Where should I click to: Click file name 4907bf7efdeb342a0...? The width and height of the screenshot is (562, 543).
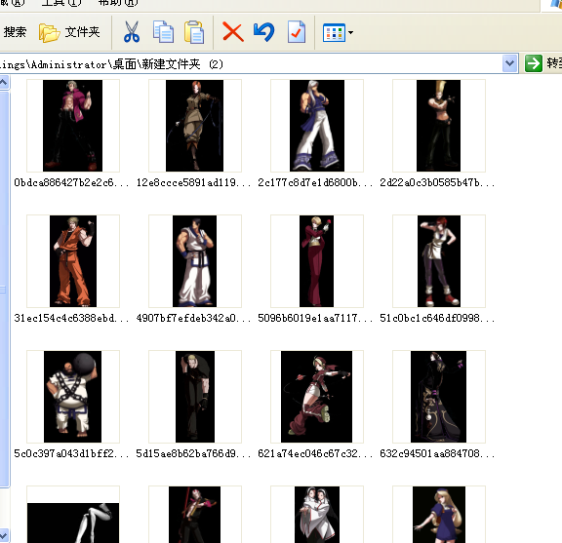(193, 318)
